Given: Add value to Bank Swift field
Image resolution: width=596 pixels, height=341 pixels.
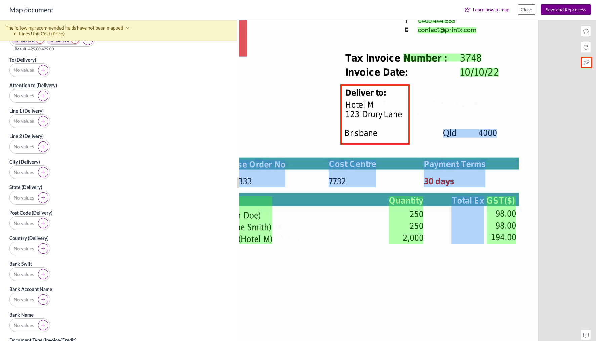Looking at the screenshot, I should [43, 274].
